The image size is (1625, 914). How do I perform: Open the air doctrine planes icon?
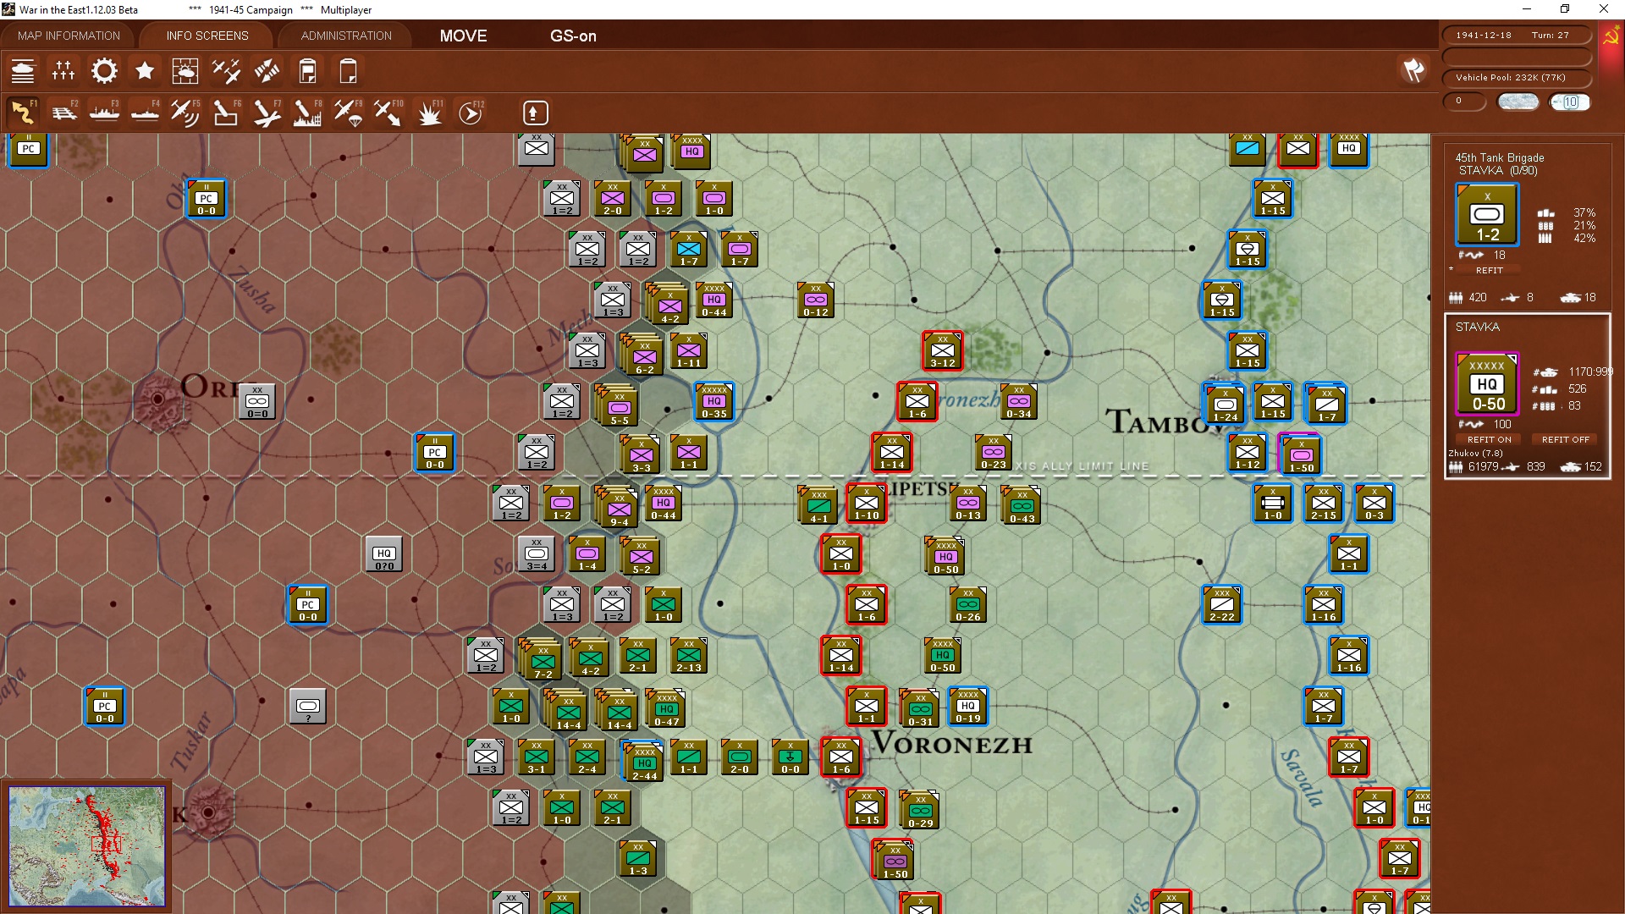coord(226,71)
